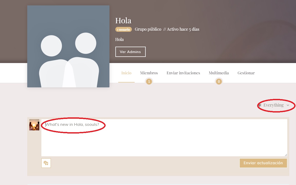This screenshot has height=185, width=296.
Task: Select the Gestionar tab
Action: (246, 73)
